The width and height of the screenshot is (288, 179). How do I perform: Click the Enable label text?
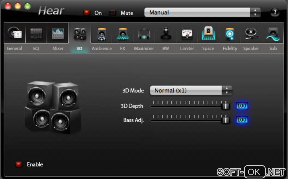35,164
